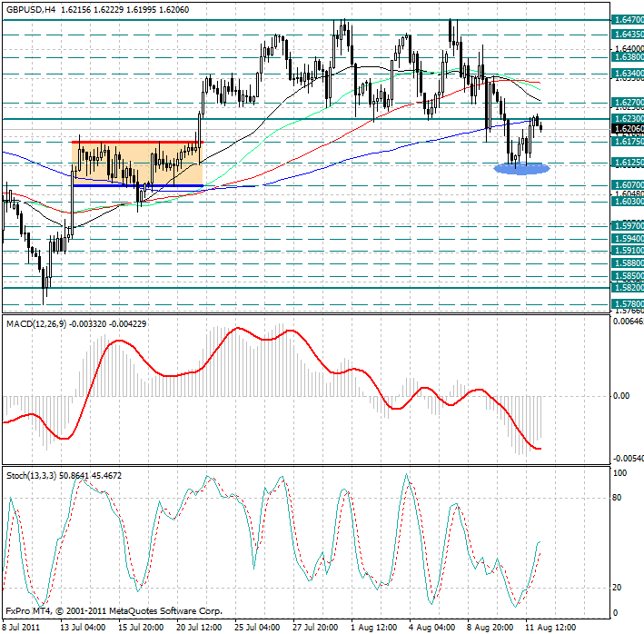Select the blue support line below the orange box

(x=136, y=185)
